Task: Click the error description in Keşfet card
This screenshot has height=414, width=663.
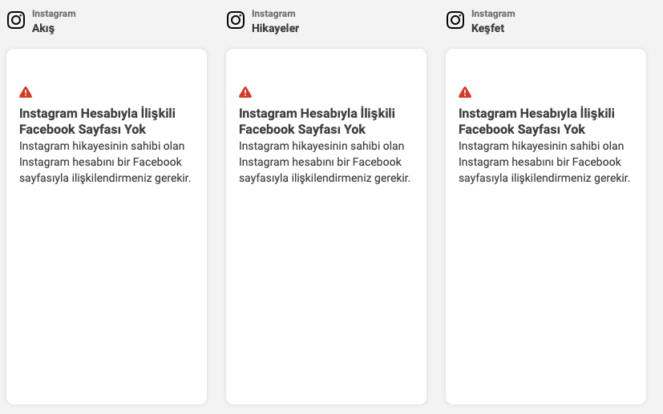Action: [x=544, y=162]
